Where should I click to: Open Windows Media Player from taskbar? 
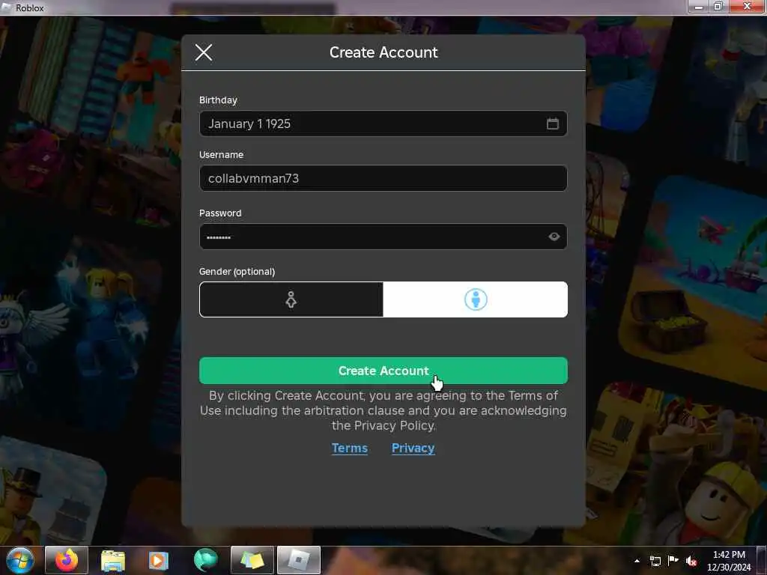[158, 560]
